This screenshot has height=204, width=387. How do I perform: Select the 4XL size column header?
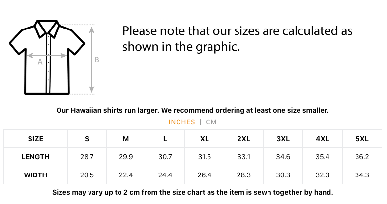323,139
